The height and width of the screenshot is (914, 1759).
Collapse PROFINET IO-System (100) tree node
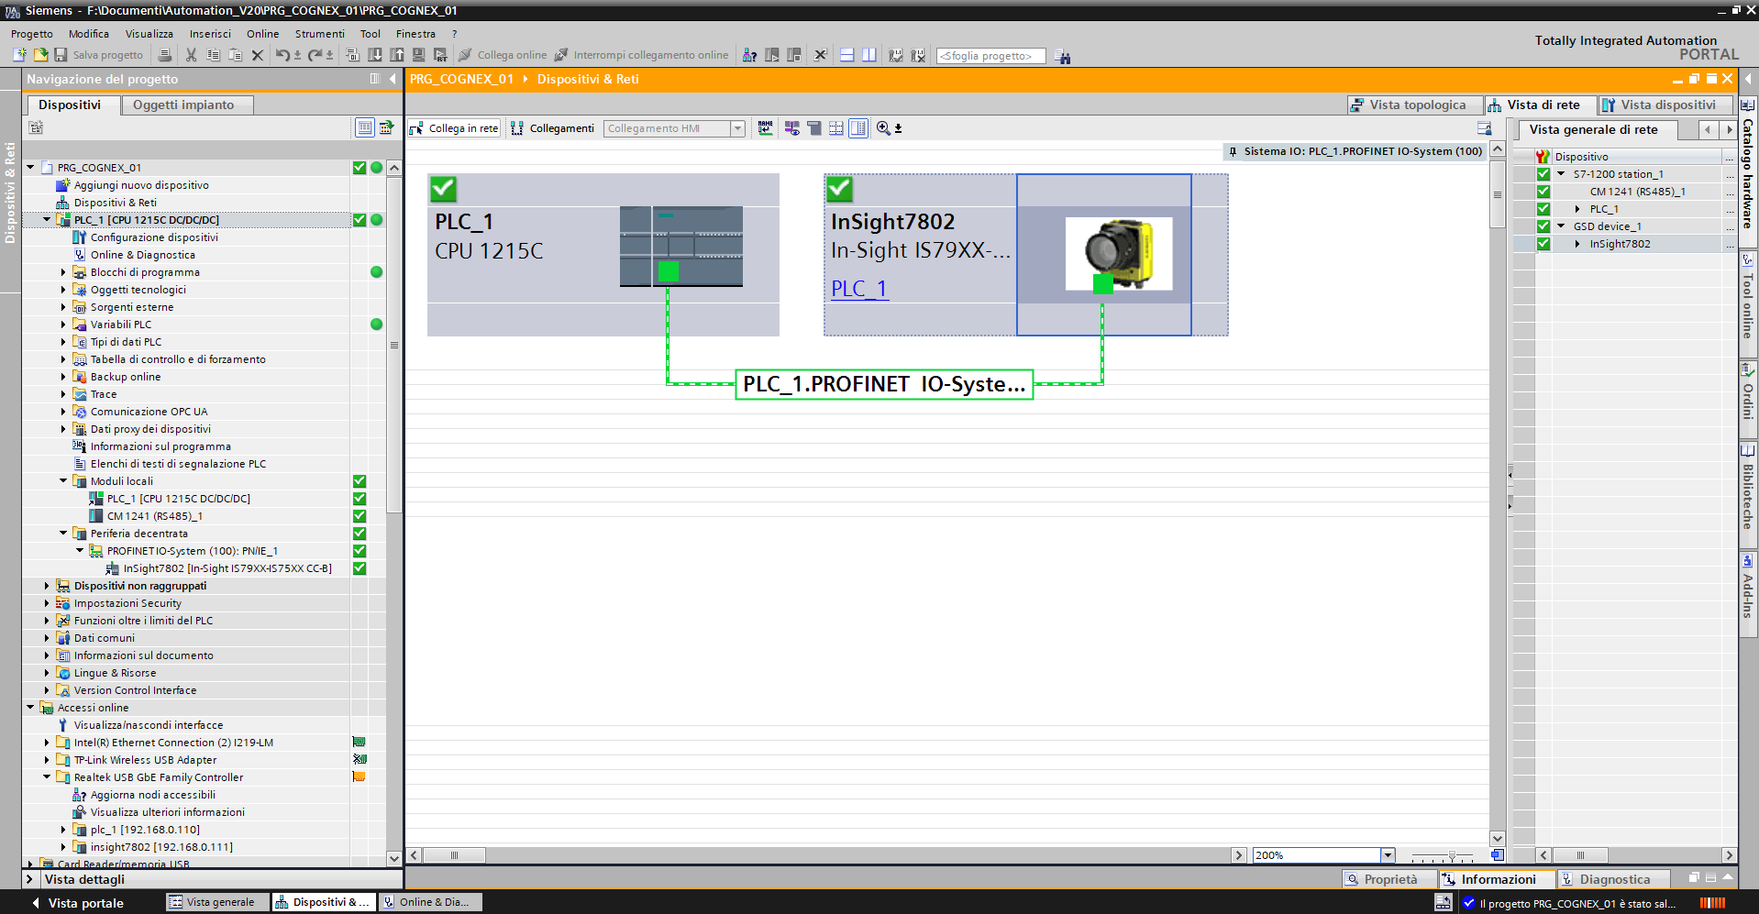(80, 551)
